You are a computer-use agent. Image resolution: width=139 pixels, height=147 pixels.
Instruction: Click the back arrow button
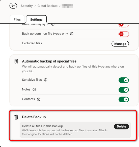coord(13,6)
